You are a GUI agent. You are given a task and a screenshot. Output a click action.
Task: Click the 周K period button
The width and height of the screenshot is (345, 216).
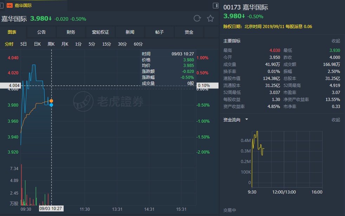(x=51, y=44)
